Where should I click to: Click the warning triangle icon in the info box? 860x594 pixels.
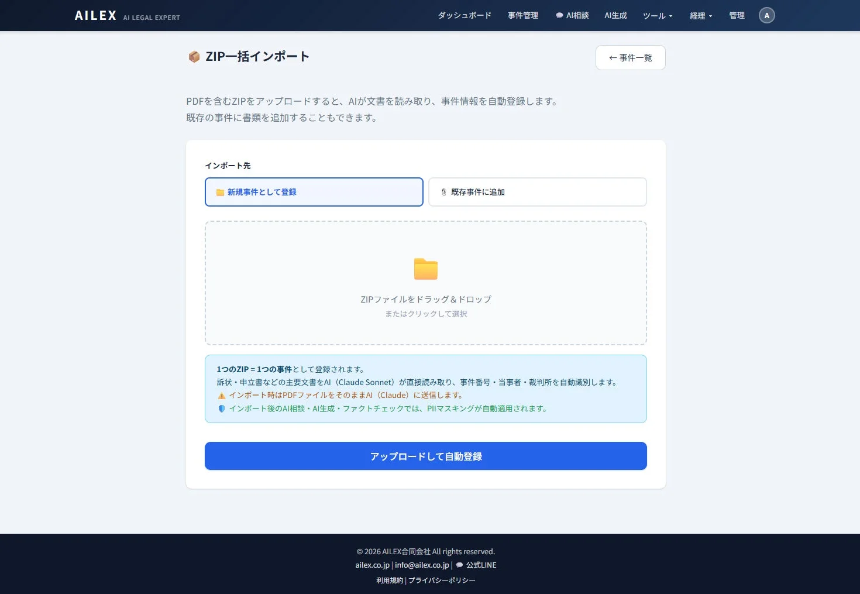(x=221, y=395)
